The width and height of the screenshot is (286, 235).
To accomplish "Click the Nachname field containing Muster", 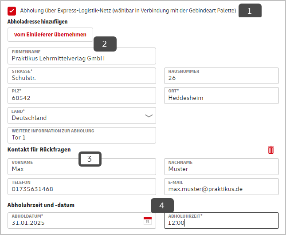I will pyautogui.click(x=221, y=167).
